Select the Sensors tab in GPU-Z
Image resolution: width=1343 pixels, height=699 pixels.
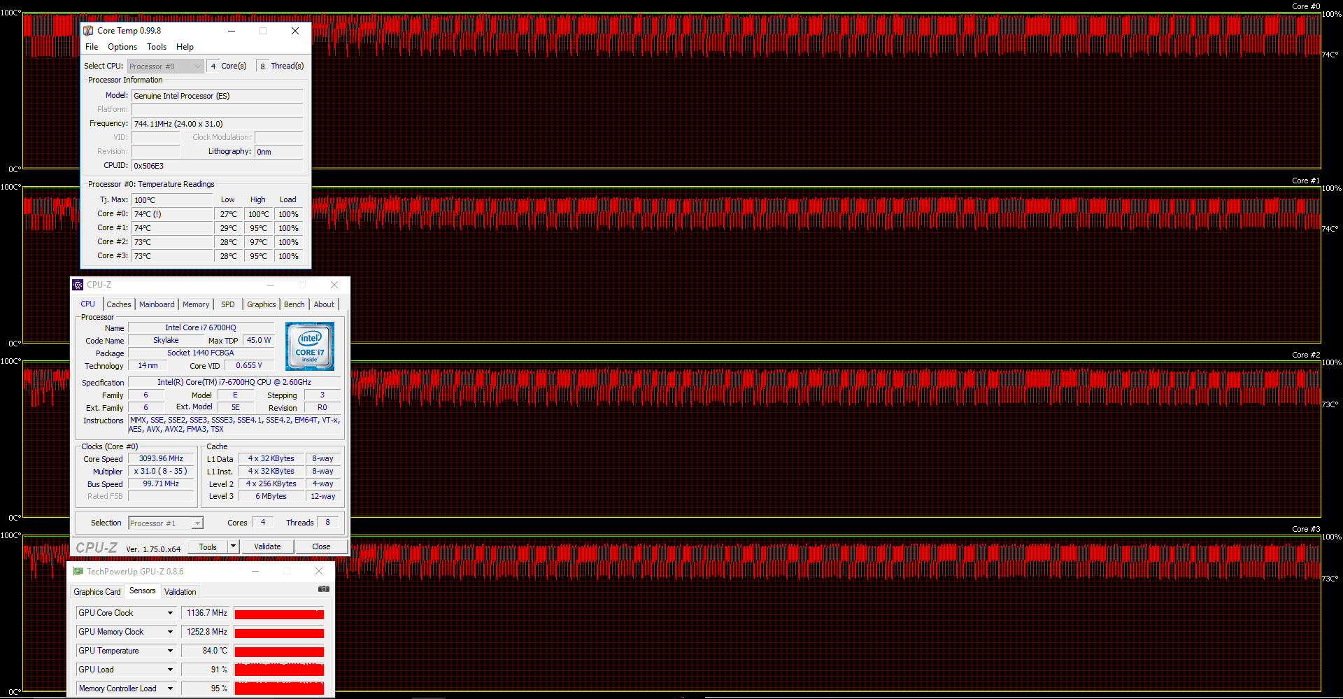143,591
